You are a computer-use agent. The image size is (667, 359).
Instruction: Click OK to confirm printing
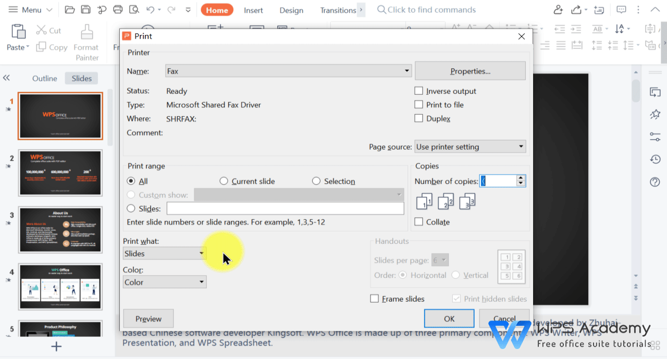click(449, 318)
